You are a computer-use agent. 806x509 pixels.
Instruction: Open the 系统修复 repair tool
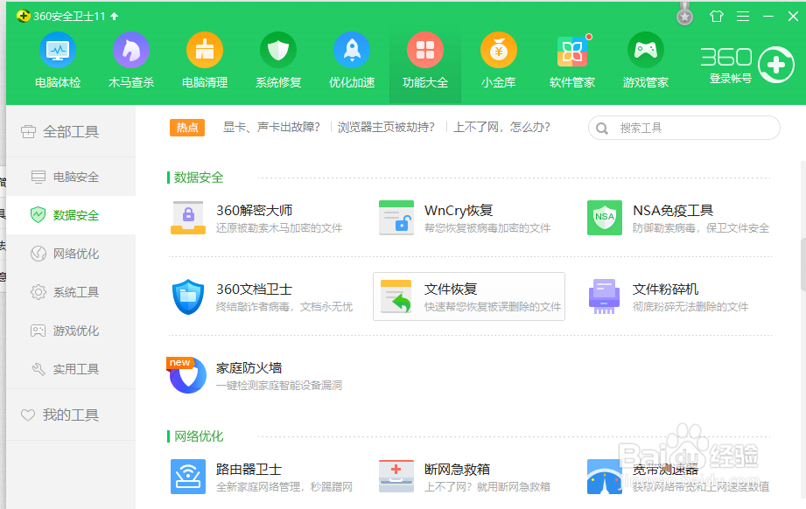tap(277, 59)
